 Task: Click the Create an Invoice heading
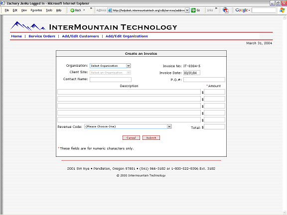pos(141,54)
